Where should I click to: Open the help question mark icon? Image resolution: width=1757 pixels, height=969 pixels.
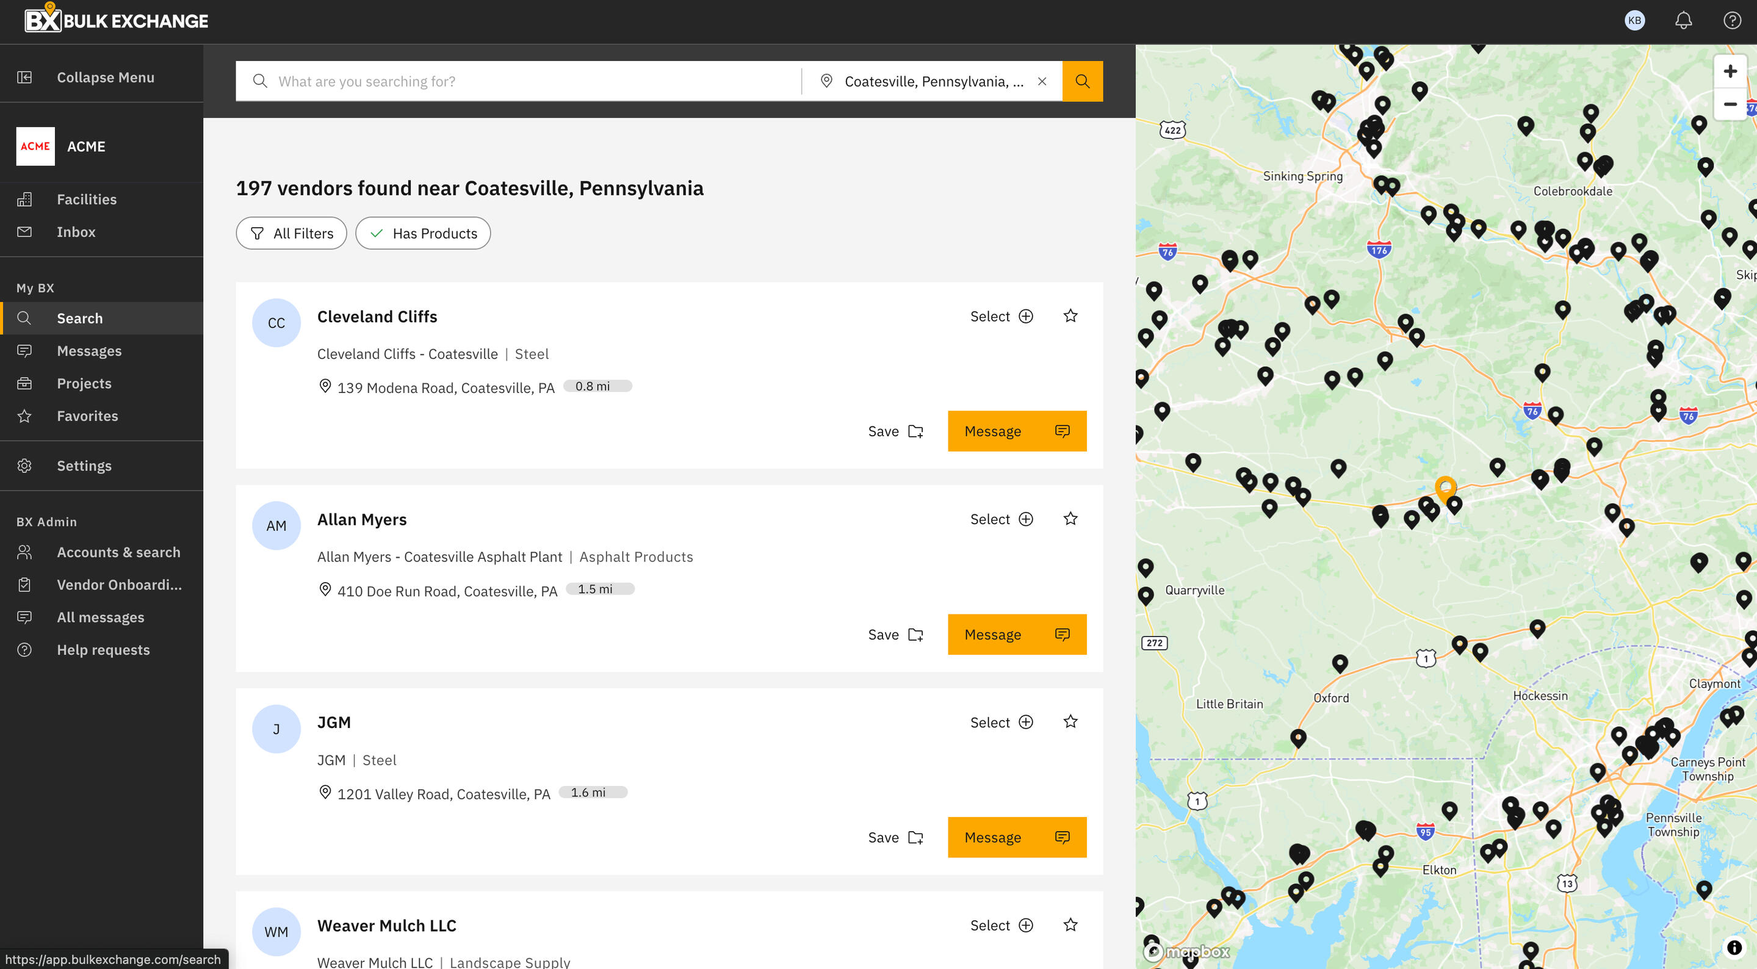pos(1732,21)
